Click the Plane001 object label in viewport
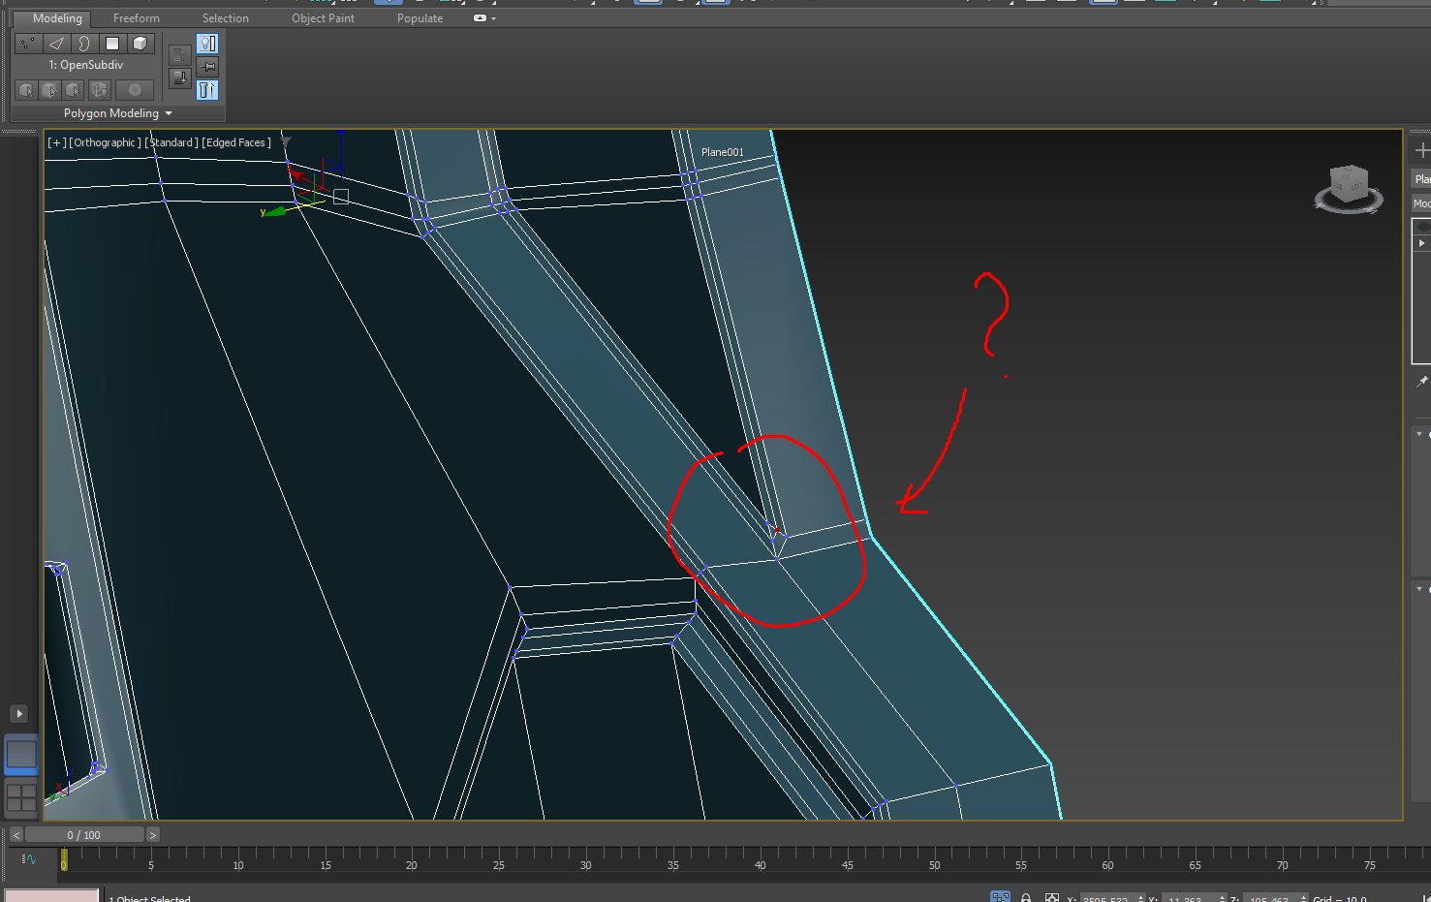1431x902 pixels. tap(722, 152)
